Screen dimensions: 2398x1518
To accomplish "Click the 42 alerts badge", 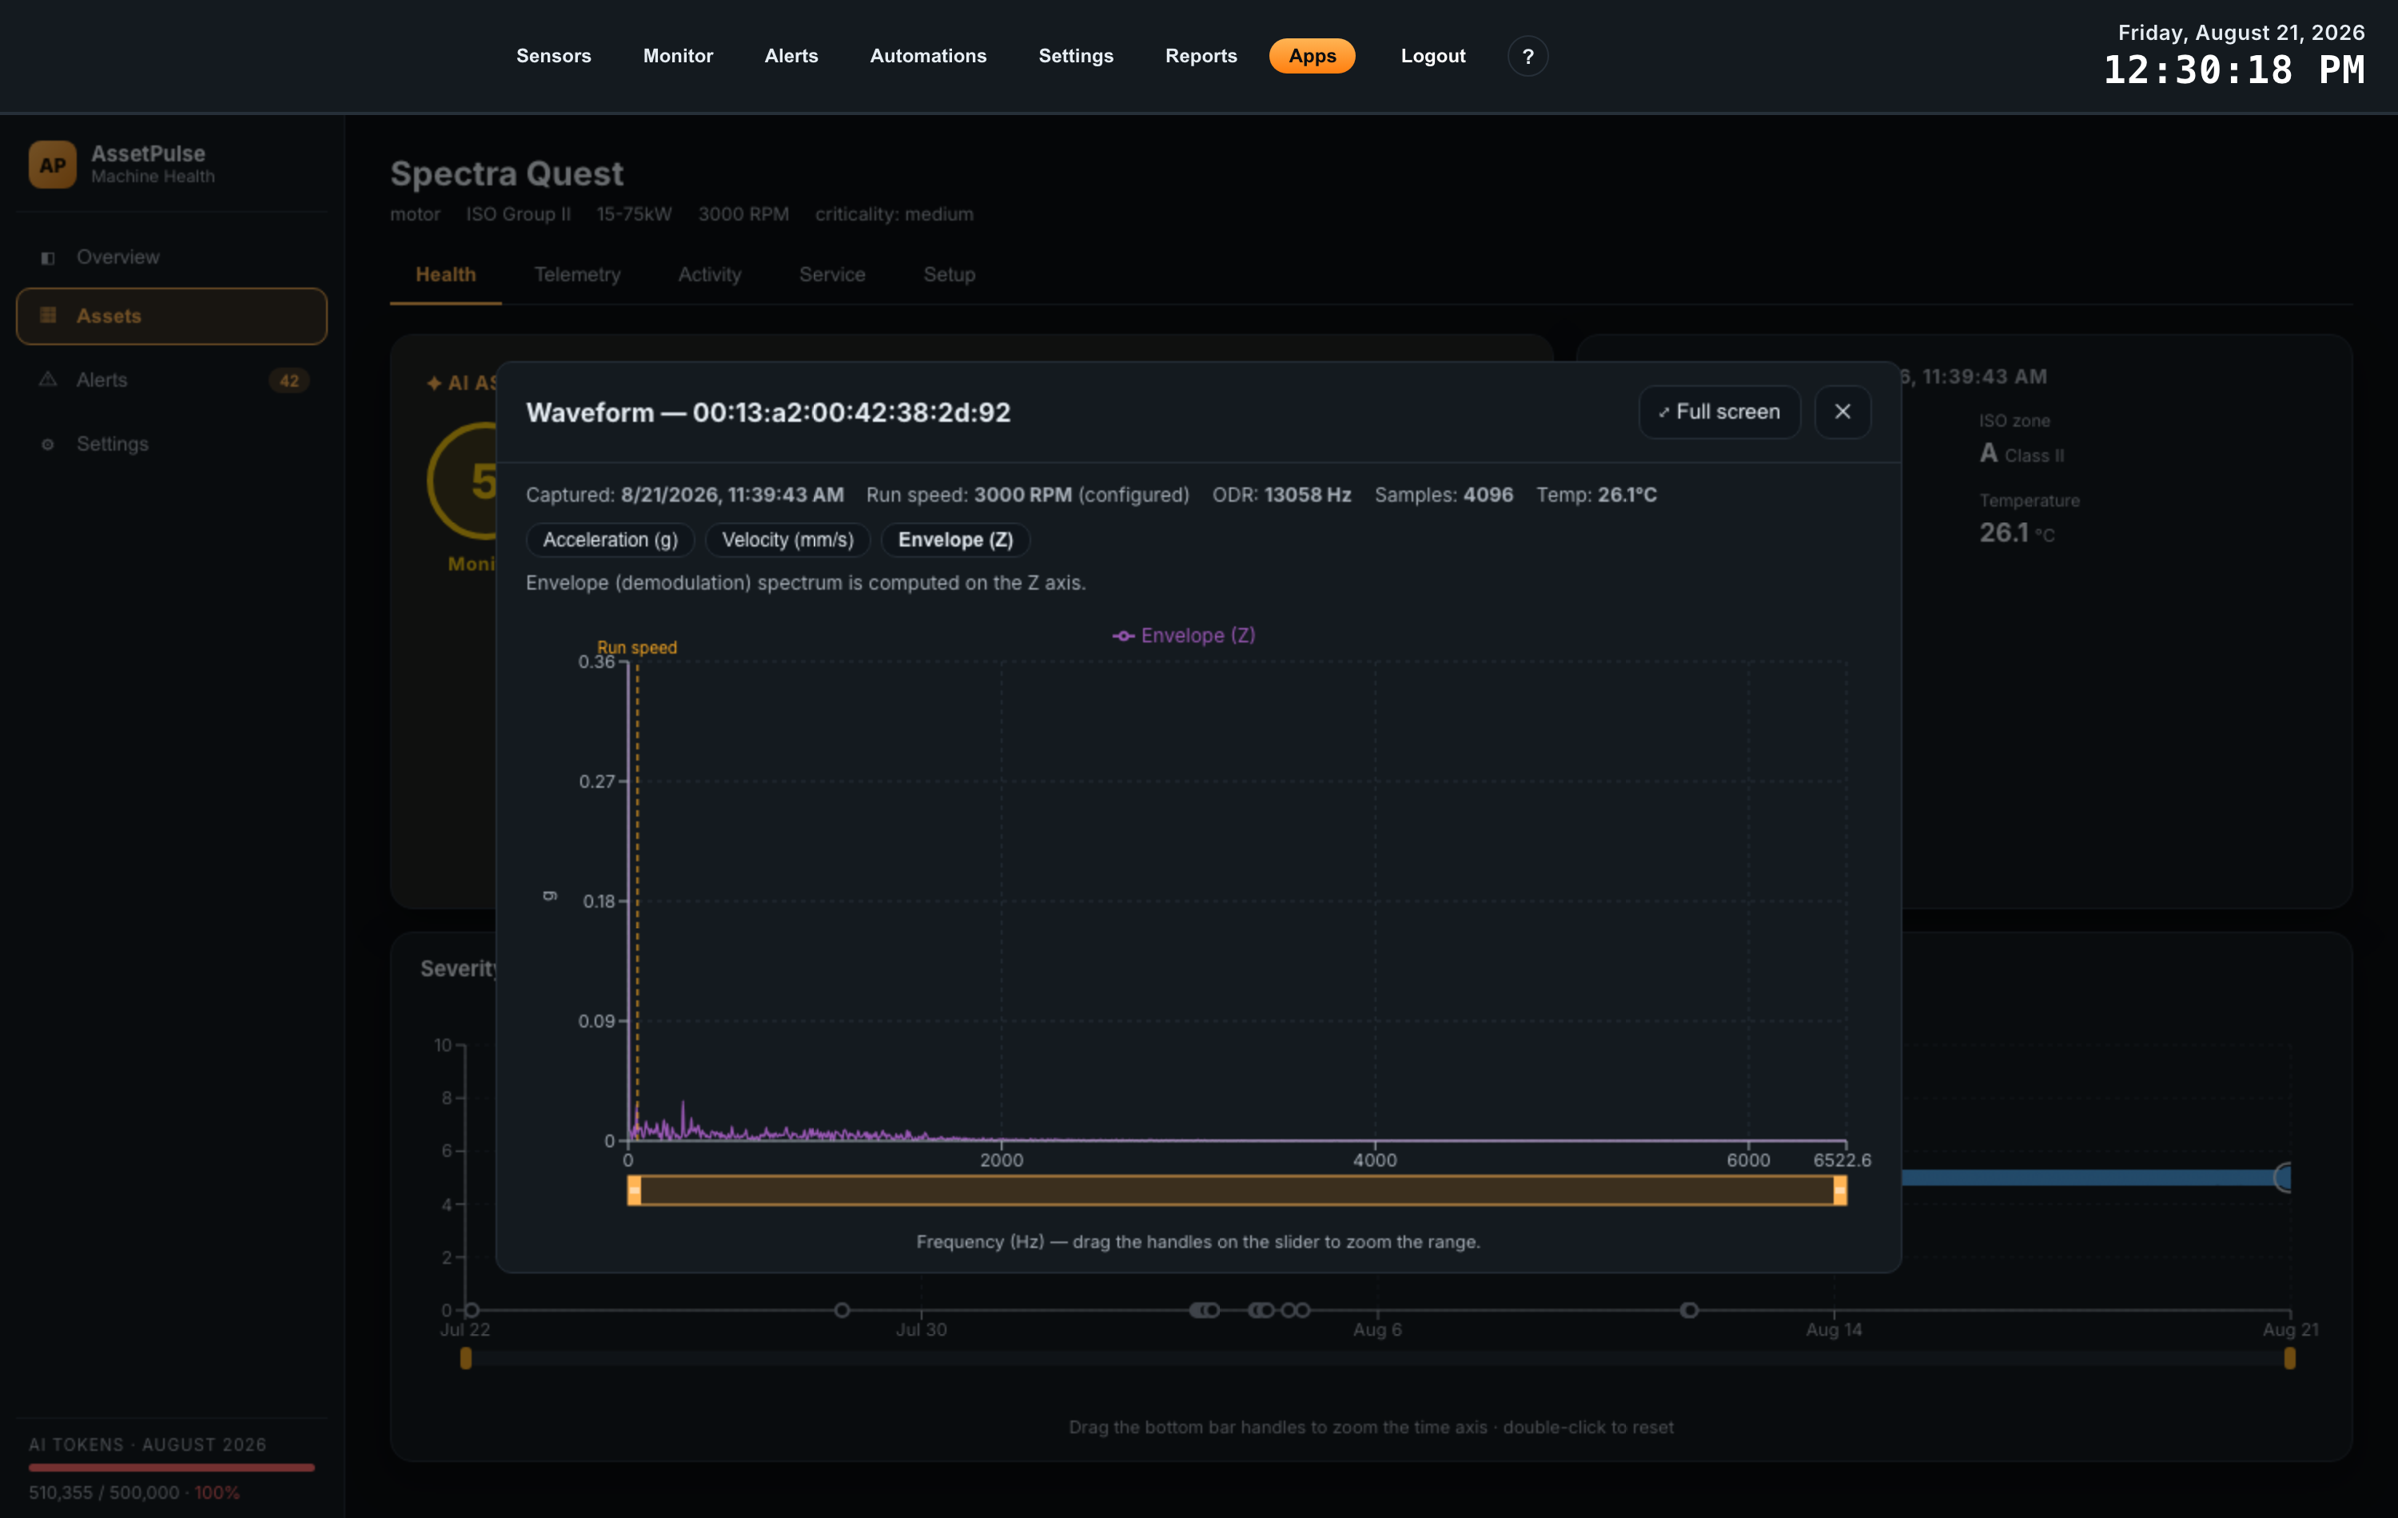I will pos(289,380).
